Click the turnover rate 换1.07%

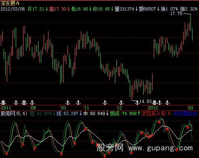pos(169,9)
